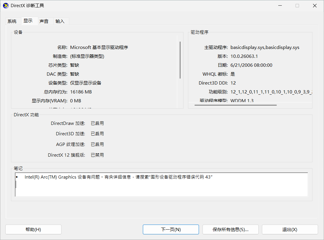Click the 下一页(N) button

point(171,229)
